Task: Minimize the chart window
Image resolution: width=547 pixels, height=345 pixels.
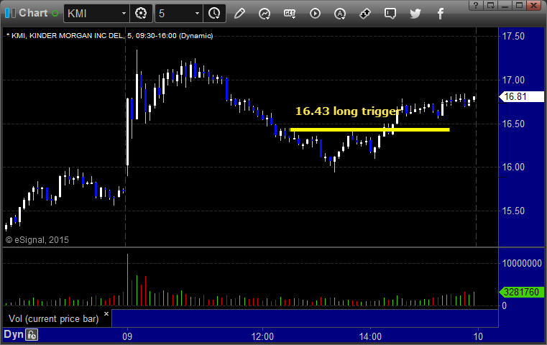Action: [505, 5]
